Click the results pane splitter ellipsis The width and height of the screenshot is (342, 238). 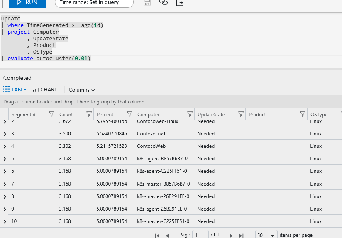click(239, 69)
